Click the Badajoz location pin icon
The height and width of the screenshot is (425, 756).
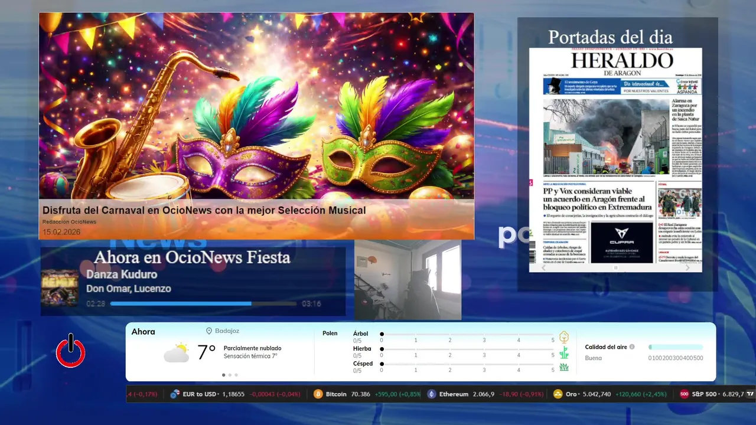[x=209, y=331]
